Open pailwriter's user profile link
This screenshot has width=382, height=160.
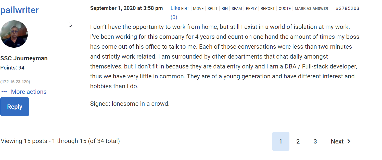19,10
